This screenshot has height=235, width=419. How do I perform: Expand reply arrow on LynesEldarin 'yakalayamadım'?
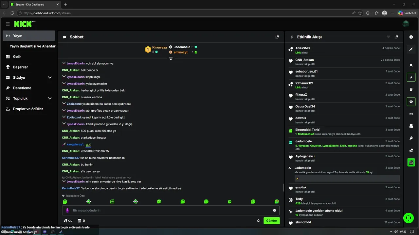64,83
